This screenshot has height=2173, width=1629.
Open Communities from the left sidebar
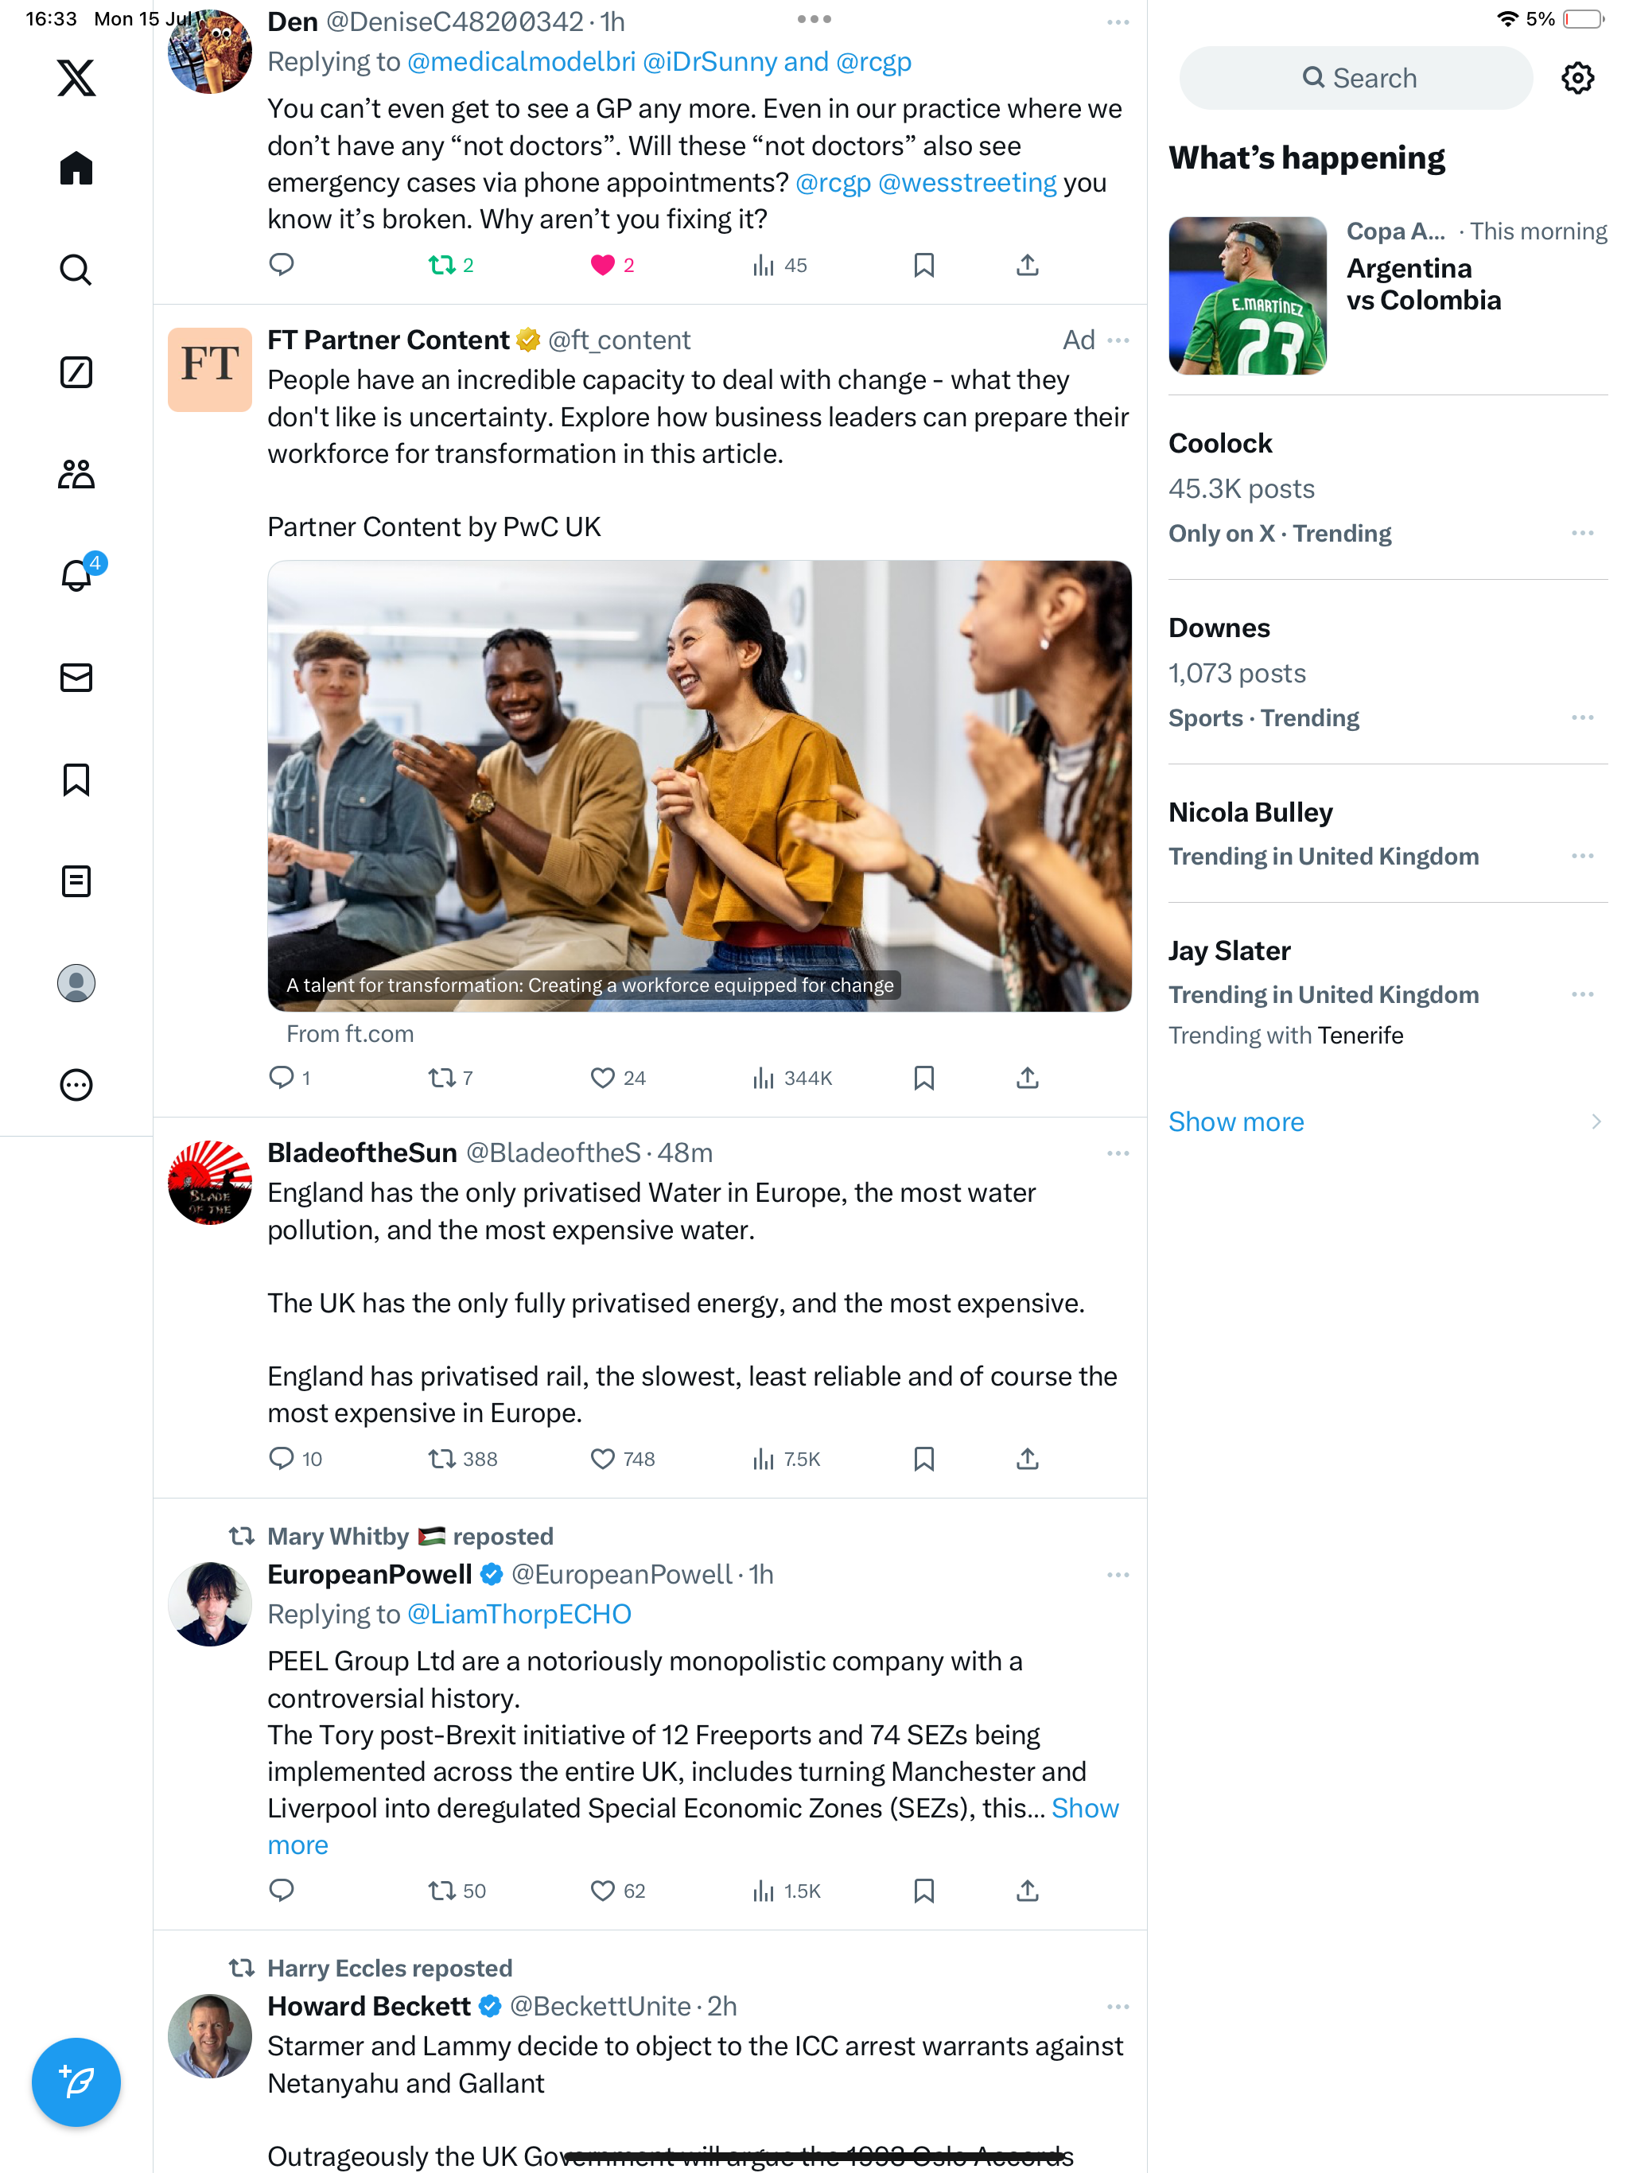76,475
